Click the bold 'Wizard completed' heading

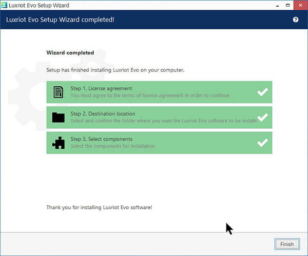(x=70, y=52)
